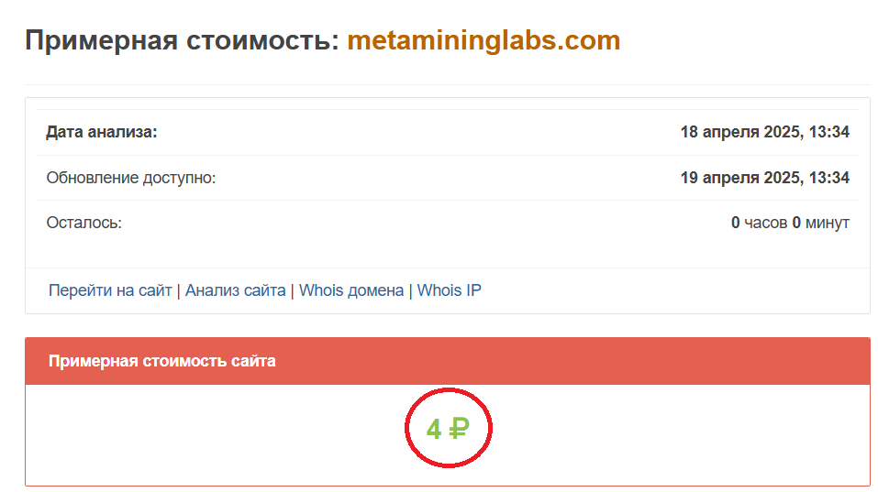878x492 pixels.
Task: Open the 'Анализ сайта' link
Action: (x=235, y=290)
